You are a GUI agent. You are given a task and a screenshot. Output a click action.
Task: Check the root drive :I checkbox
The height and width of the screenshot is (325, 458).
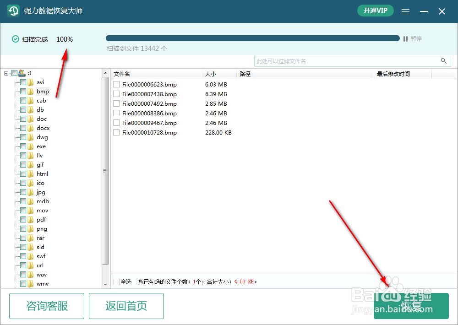click(14, 73)
